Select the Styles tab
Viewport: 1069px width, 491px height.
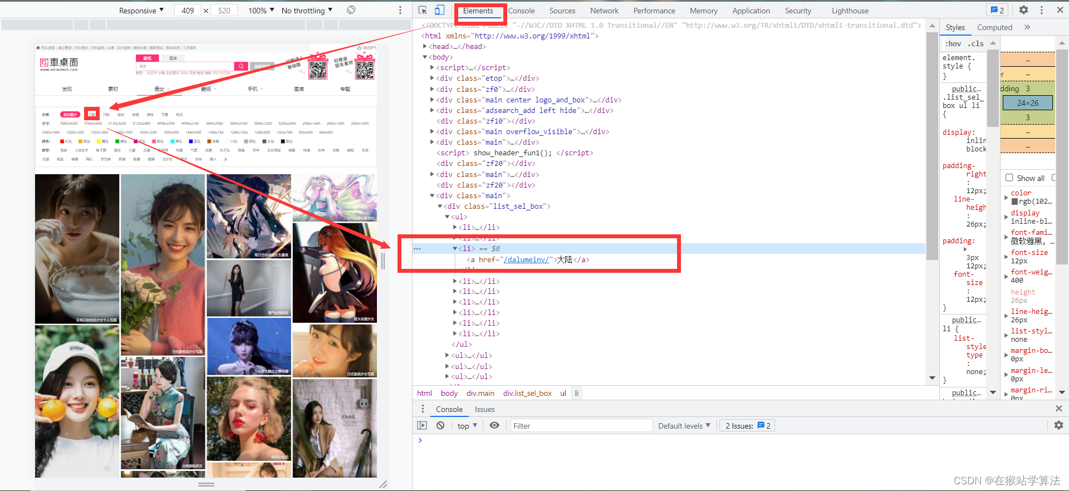955,27
